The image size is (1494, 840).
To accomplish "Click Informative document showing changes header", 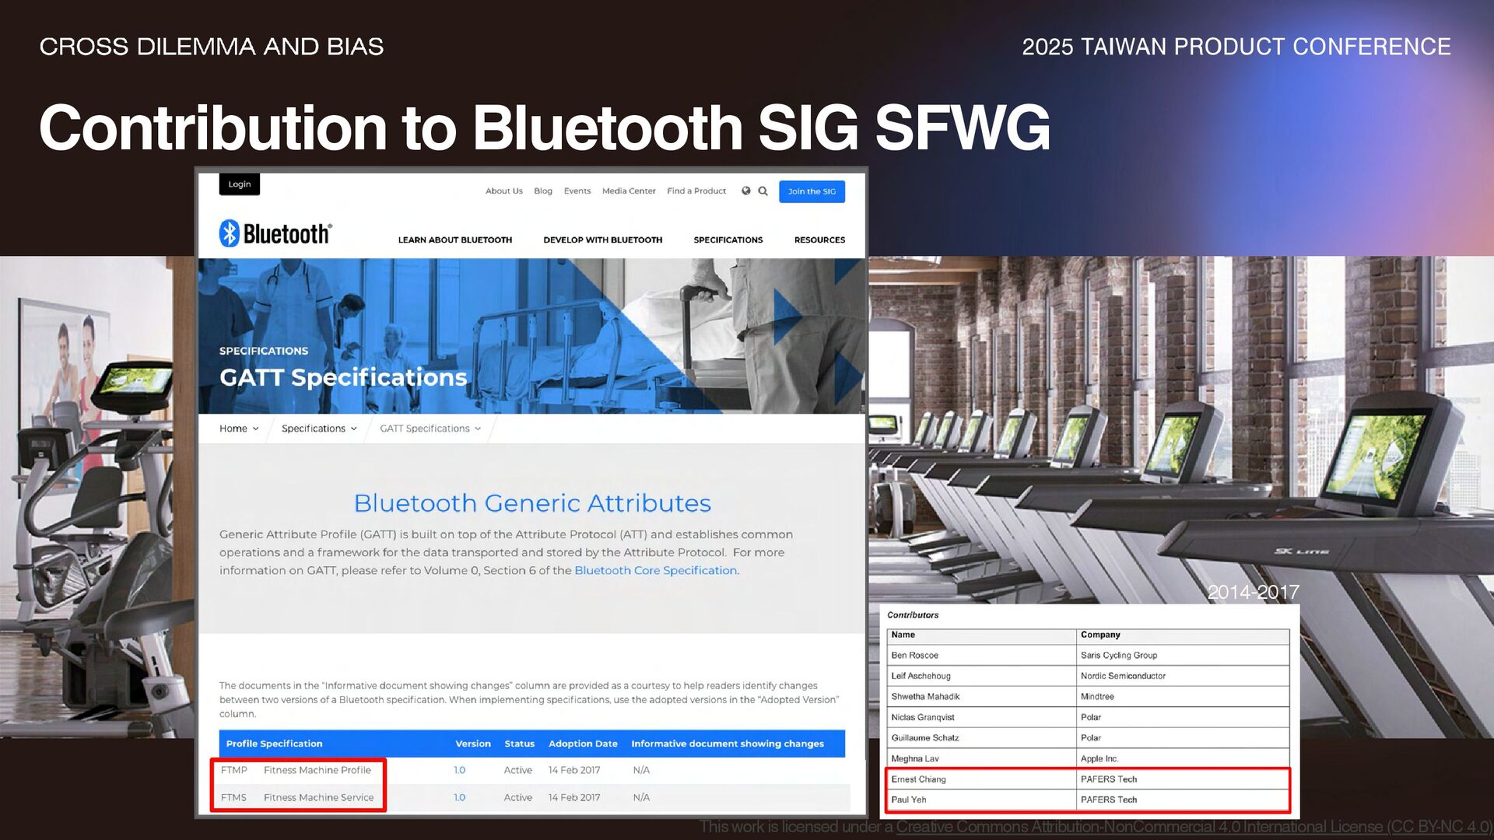I will [728, 744].
